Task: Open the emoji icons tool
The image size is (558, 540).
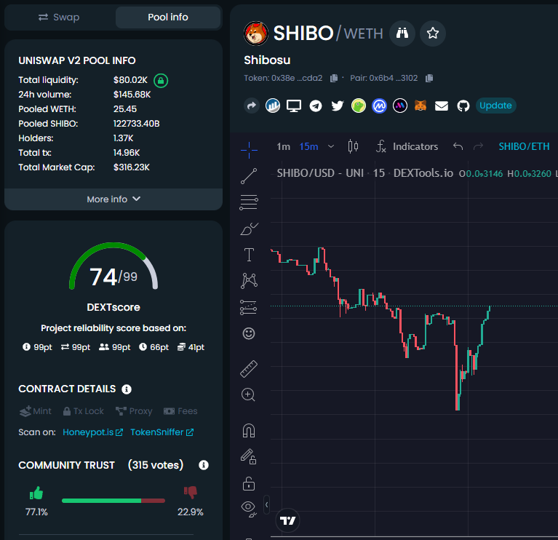Action: click(249, 333)
